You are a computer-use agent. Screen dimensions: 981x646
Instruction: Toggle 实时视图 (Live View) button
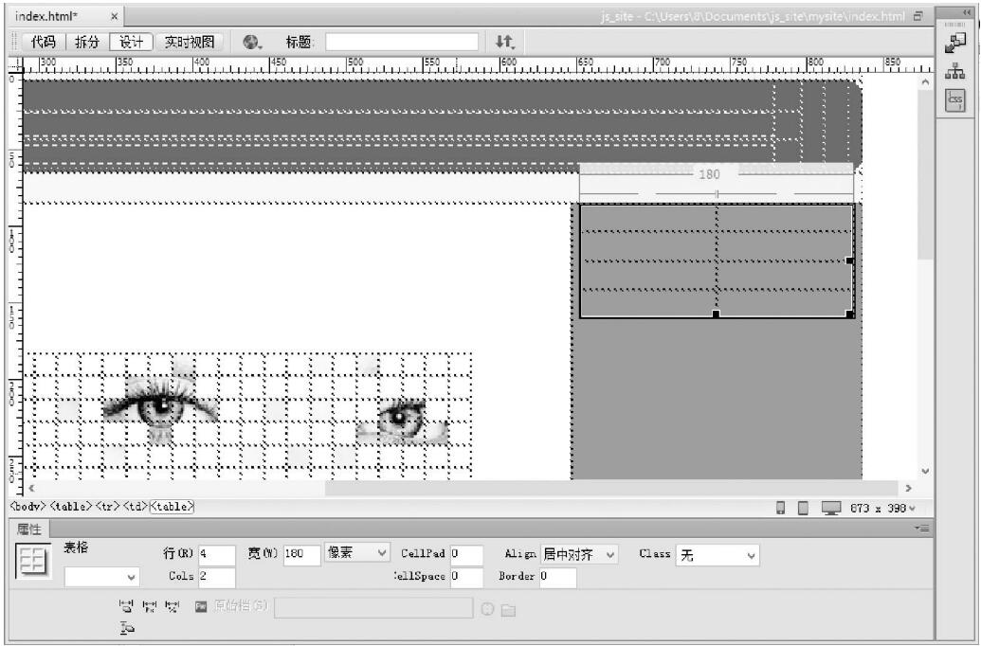point(190,42)
